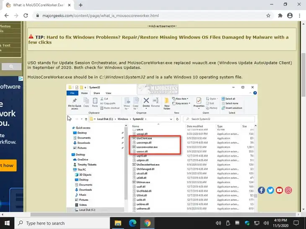Open Chrome's three-dot menu
306x229 pixels.
300,15
